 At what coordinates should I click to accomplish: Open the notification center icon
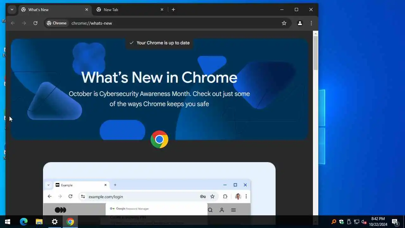[395, 222]
